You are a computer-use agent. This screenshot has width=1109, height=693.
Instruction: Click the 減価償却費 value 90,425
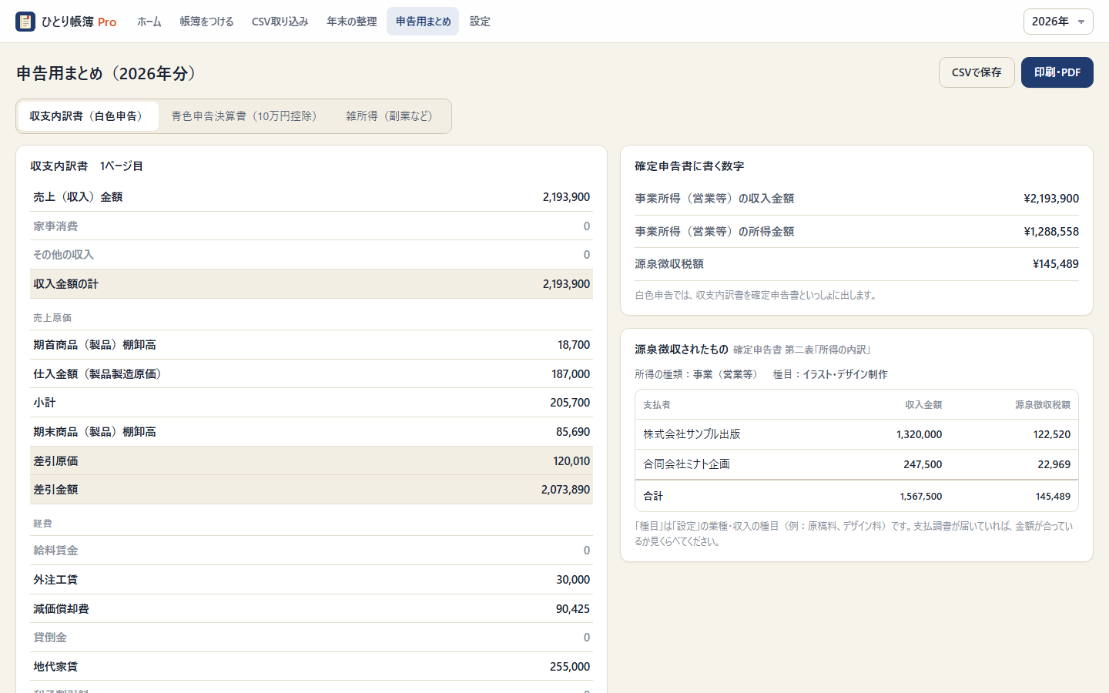point(573,609)
